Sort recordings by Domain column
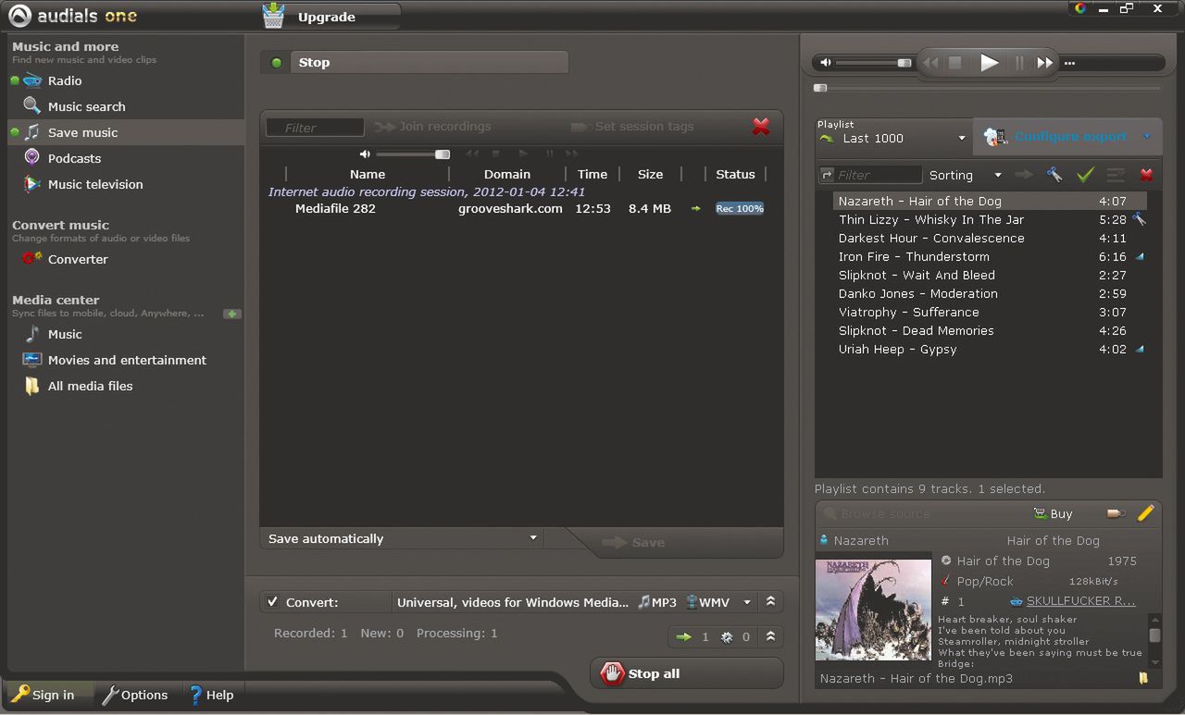This screenshot has height=715, width=1185. click(x=507, y=174)
